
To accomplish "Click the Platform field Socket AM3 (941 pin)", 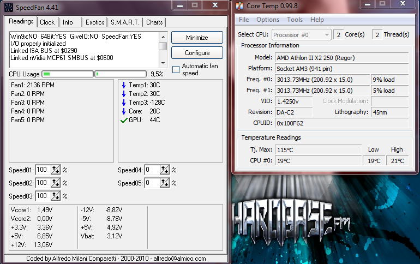I will [342, 69].
